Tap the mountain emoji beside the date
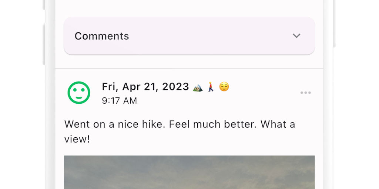This screenshot has width=379, height=189. tap(198, 87)
